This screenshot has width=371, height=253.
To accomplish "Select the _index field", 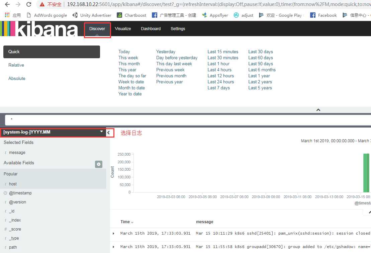I will click(15, 220).
